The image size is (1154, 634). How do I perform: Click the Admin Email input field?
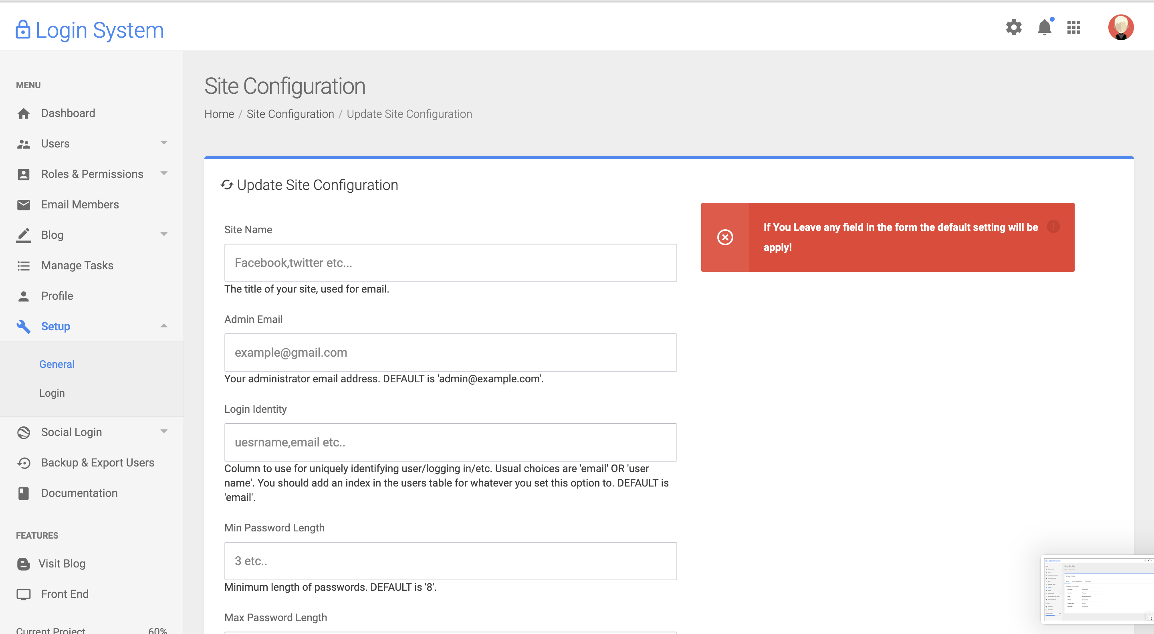click(450, 352)
